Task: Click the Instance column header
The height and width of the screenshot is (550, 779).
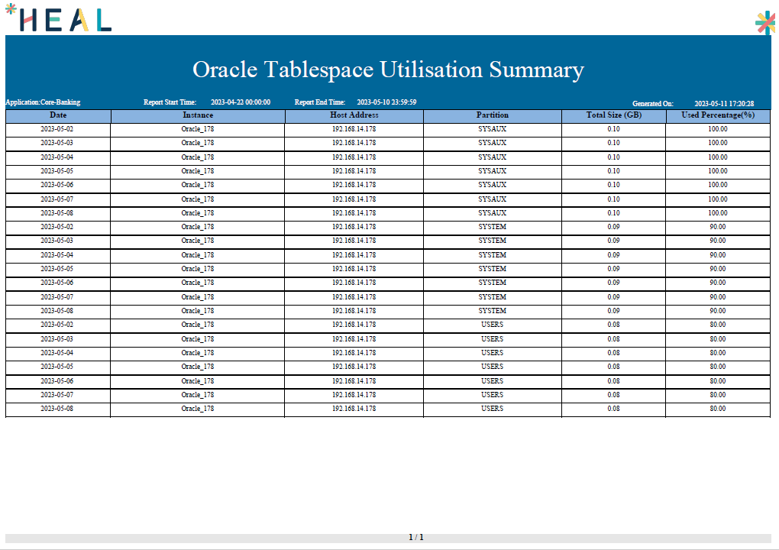Action: (x=198, y=115)
